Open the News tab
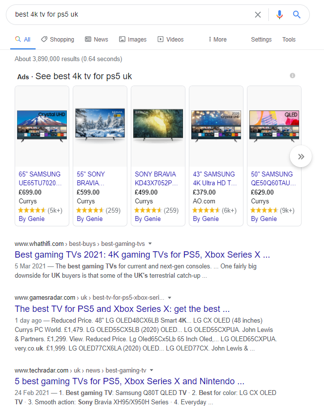 pos(96,40)
